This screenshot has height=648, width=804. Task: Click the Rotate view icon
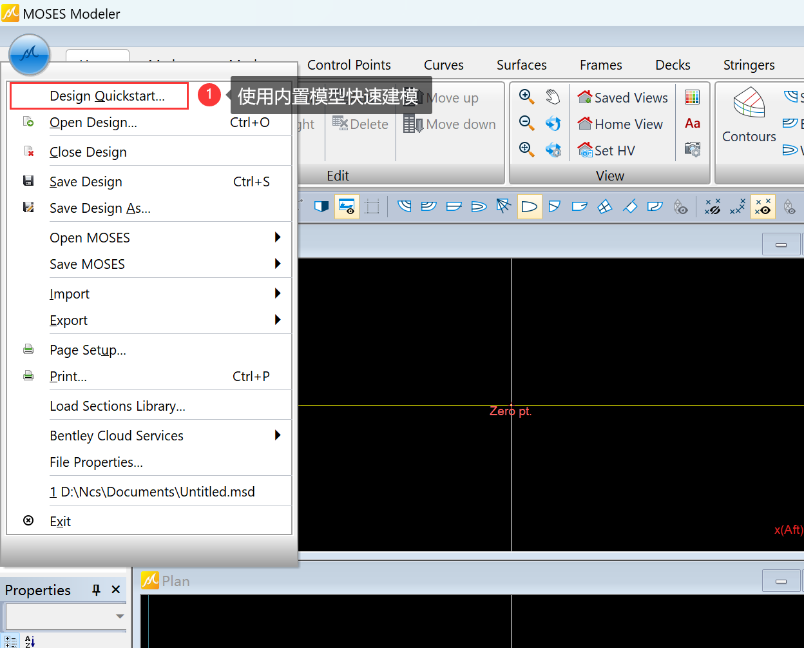coord(553,123)
